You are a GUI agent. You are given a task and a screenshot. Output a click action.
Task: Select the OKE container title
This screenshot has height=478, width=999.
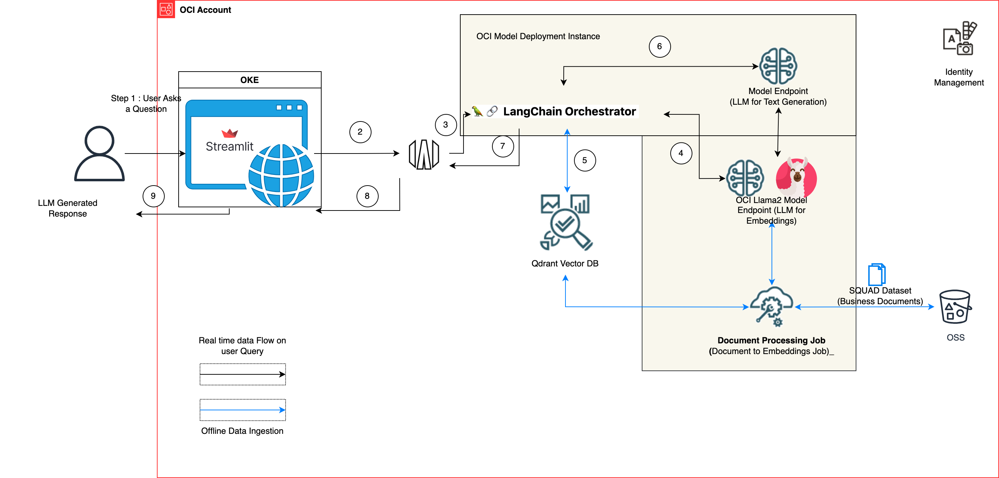point(249,80)
